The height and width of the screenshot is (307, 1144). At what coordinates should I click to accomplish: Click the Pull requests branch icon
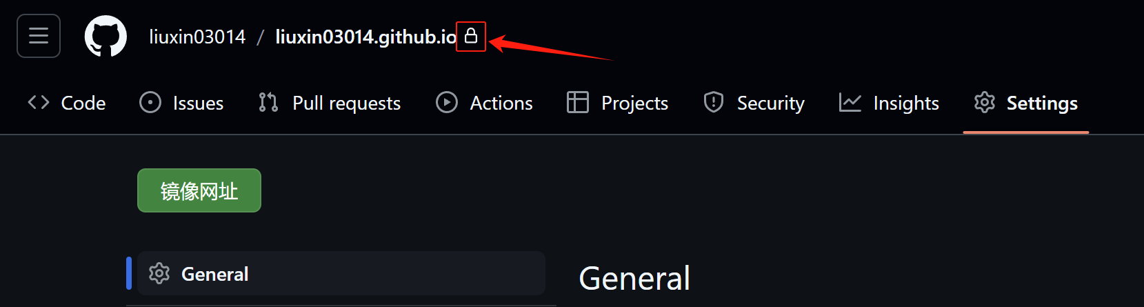(x=268, y=103)
